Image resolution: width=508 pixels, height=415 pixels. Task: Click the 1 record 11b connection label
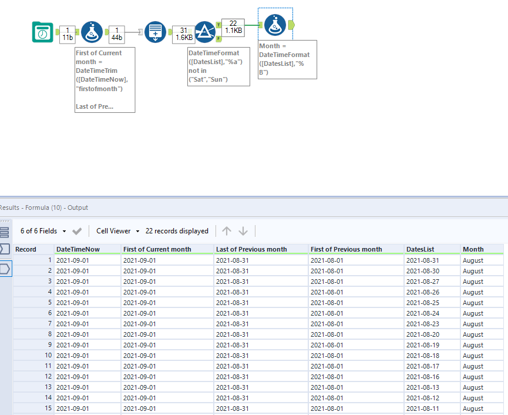click(68, 34)
